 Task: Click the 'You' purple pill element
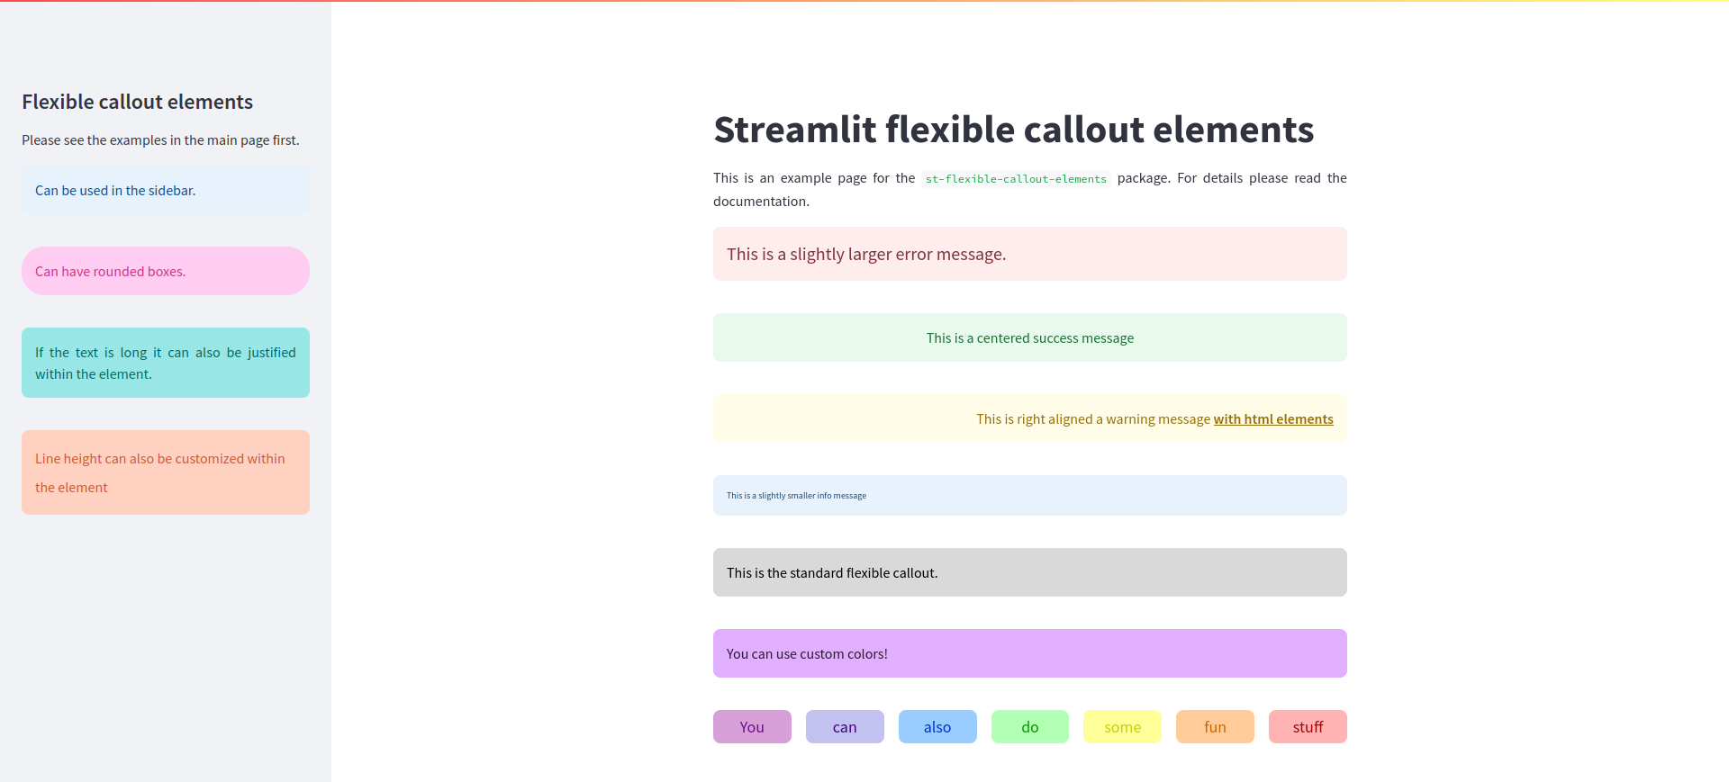tap(752, 726)
